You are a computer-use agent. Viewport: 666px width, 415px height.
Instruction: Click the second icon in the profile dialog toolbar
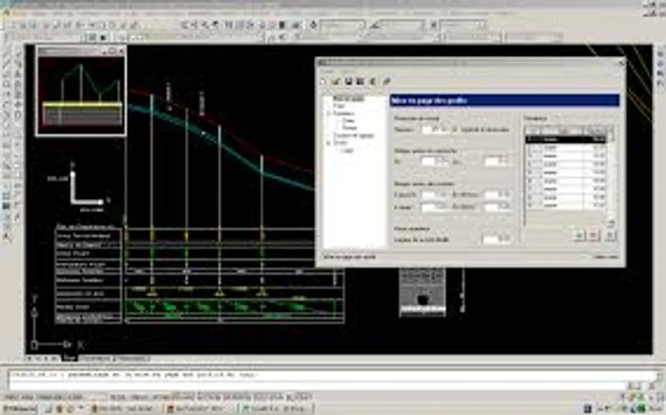coord(336,81)
